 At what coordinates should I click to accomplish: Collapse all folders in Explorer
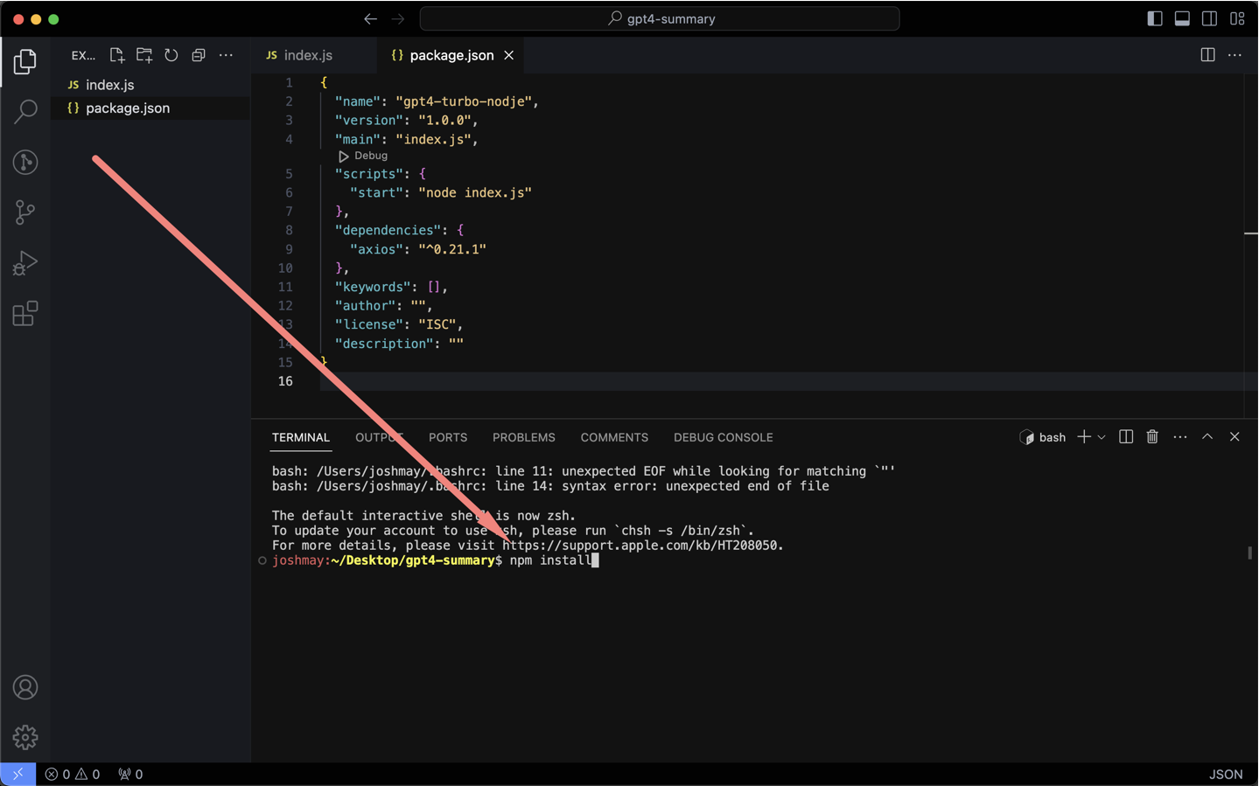pos(199,55)
